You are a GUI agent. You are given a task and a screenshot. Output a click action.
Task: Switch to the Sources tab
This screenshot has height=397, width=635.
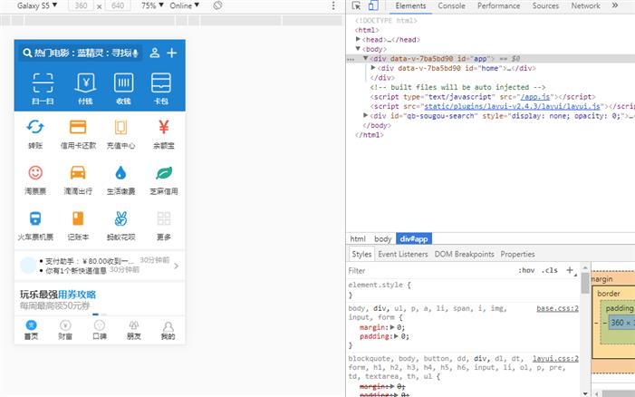click(x=545, y=5)
